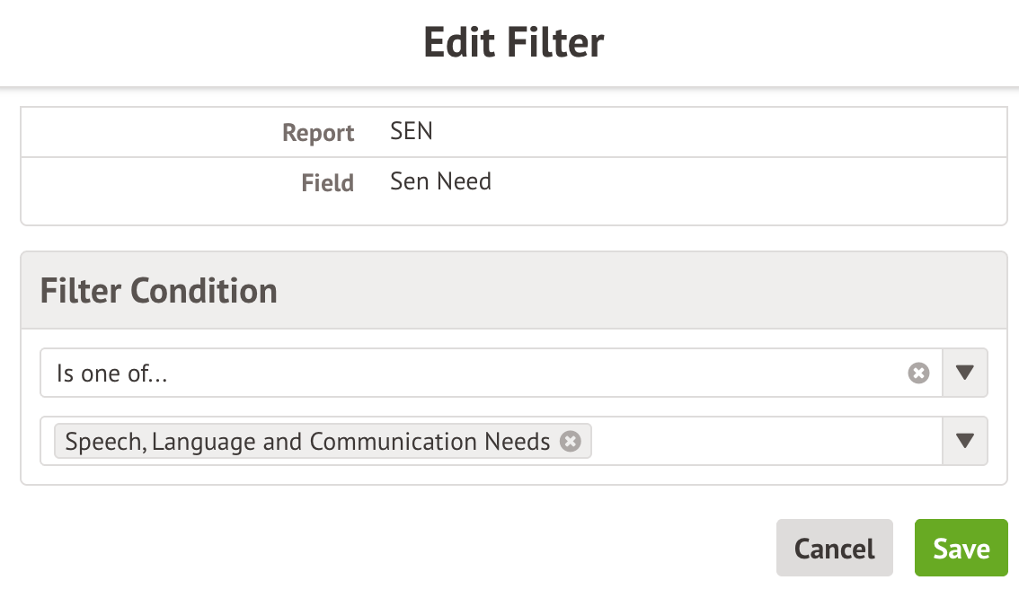Click the "SEN" report value
This screenshot has height=589, width=1019.
[x=412, y=131]
